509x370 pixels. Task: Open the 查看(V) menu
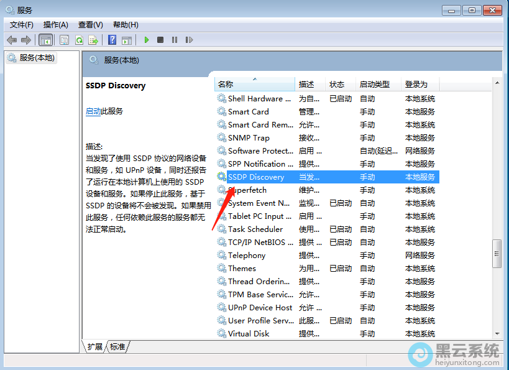pos(90,25)
